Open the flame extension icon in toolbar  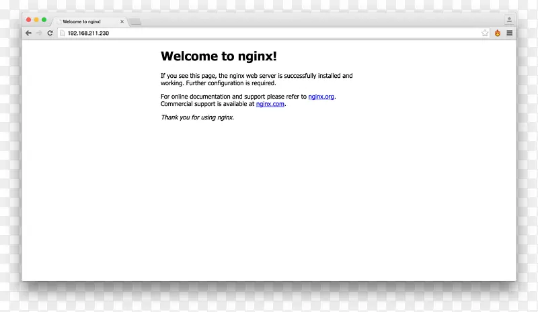[x=498, y=33]
